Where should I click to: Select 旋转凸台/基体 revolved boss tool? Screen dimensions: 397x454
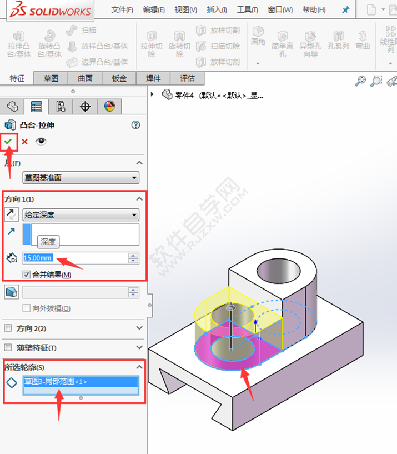coord(49,44)
